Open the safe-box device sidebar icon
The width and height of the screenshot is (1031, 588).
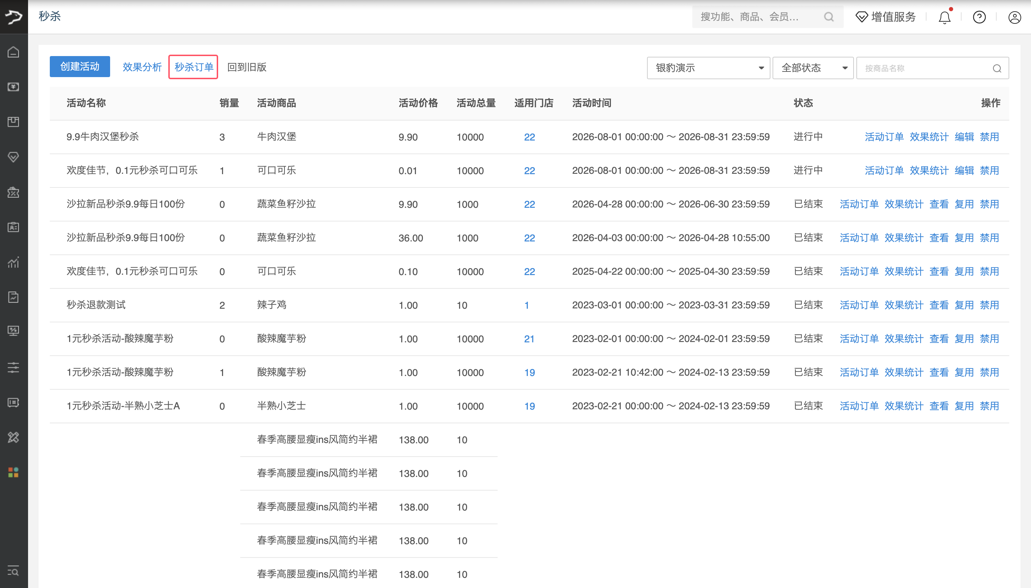tap(13, 402)
